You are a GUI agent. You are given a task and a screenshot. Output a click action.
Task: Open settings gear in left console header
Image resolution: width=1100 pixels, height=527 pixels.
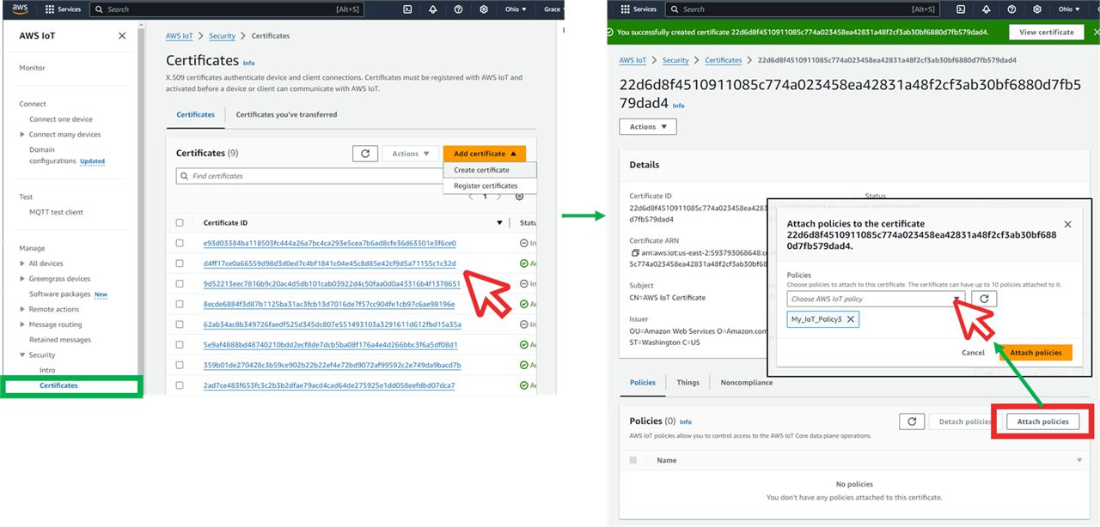click(x=484, y=9)
